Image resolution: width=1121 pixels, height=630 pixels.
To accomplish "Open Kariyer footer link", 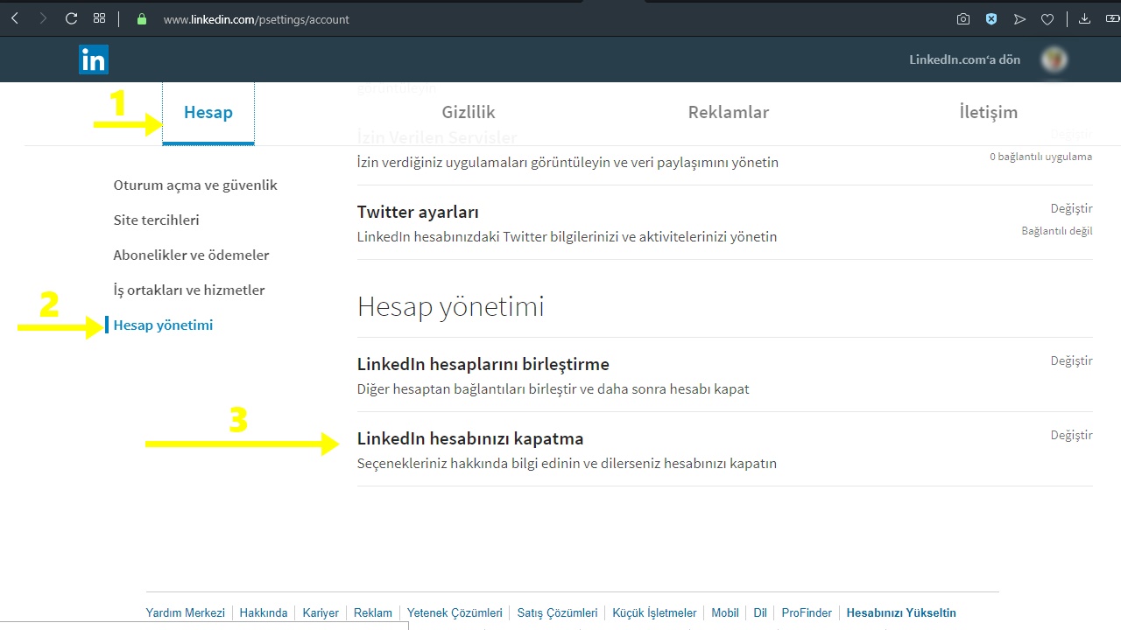I will coord(321,612).
